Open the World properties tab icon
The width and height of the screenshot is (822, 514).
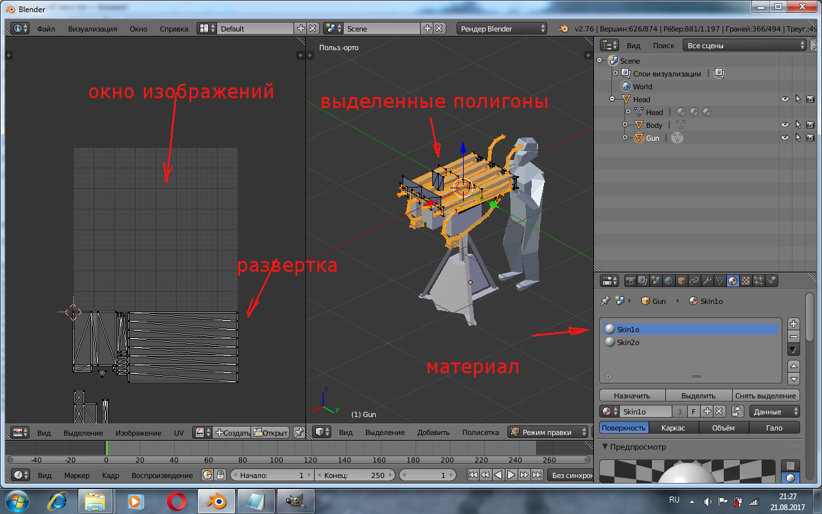(668, 281)
